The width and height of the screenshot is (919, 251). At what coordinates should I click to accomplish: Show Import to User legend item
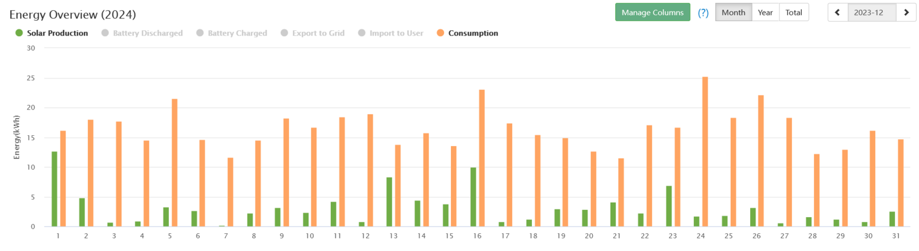[x=391, y=33]
